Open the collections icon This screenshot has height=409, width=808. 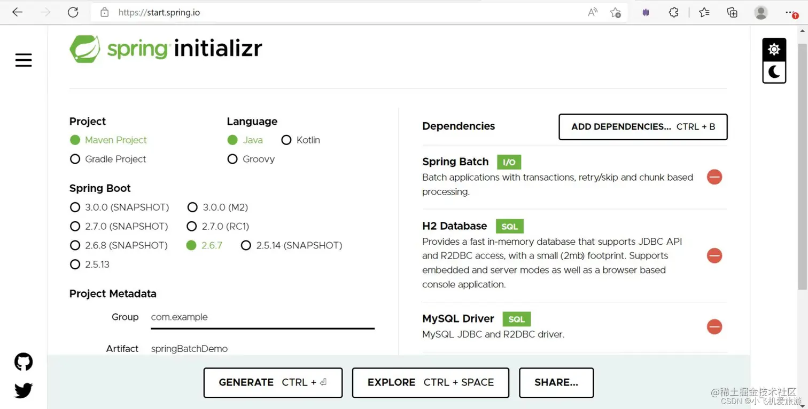[732, 12]
